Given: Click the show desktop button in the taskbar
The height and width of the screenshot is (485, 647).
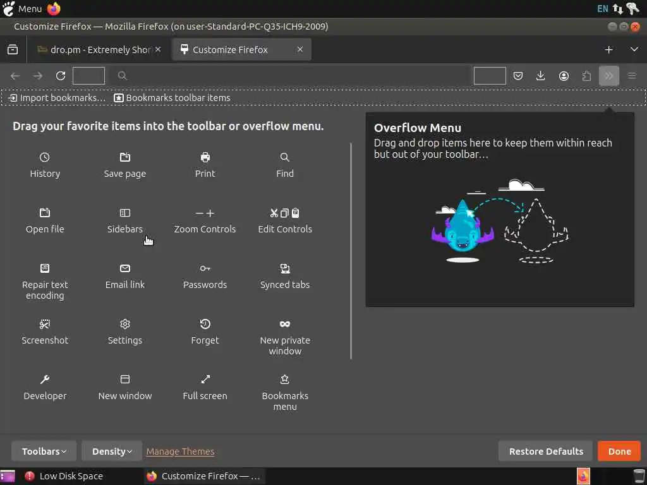Looking at the screenshot, I should 8,476.
